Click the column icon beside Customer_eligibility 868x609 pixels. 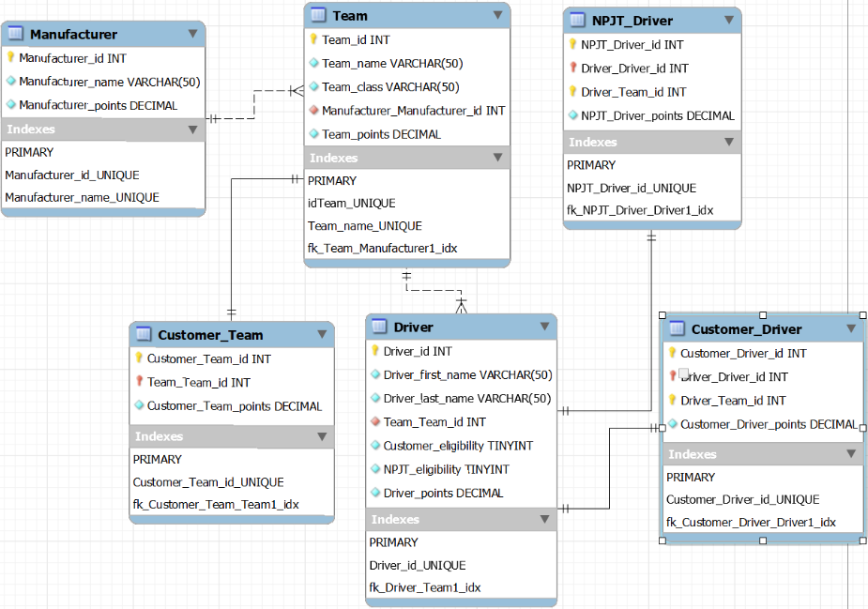[x=373, y=445]
